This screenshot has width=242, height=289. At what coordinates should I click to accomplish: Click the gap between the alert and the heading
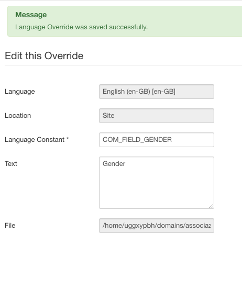coord(121,43)
